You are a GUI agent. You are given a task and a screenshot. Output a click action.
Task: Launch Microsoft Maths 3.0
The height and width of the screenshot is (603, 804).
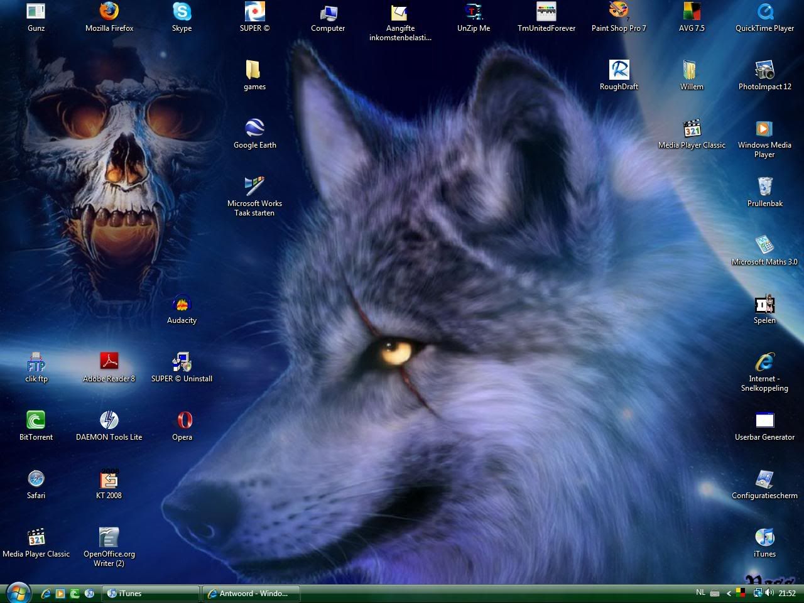[764, 251]
